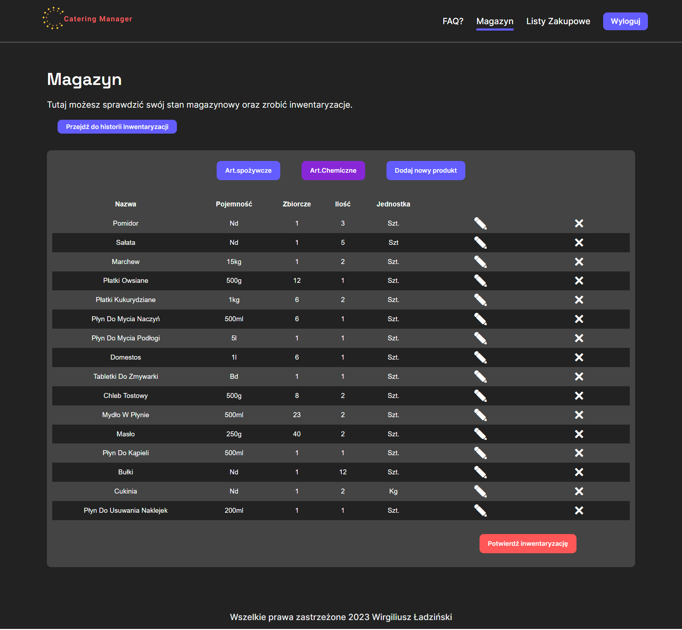This screenshot has height=630, width=682.
Task: Edit the Bułki product entry
Action: tap(480, 472)
